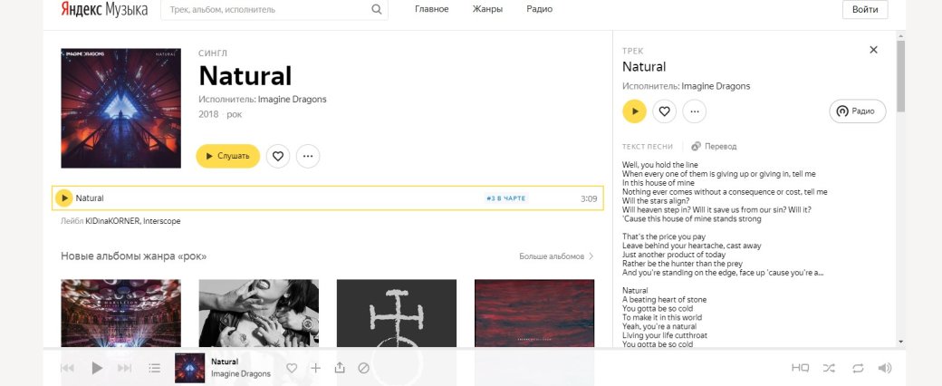Click the now-playing cover thumbnail in the player bar

190,368
